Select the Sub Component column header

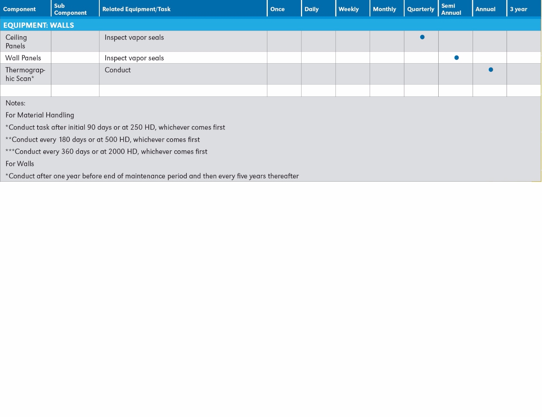pyautogui.click(x=70, y=9)
